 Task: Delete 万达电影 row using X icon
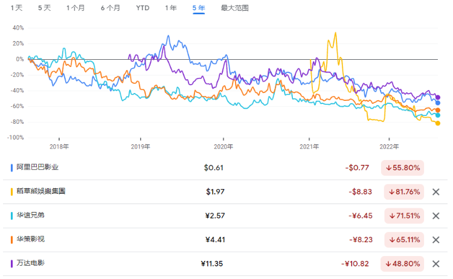tap(435, 264)
